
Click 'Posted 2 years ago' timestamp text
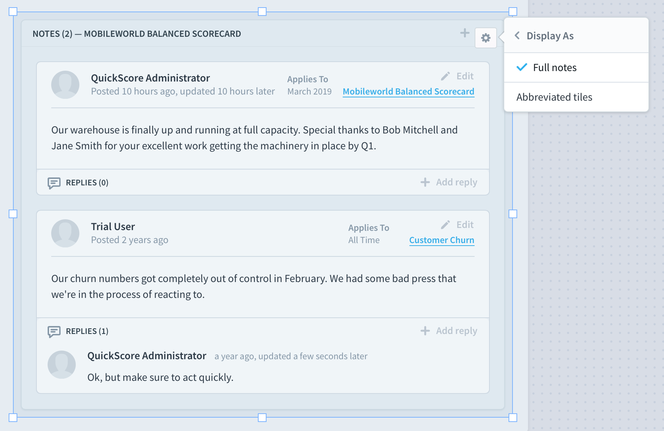click(x=130, y=240)
